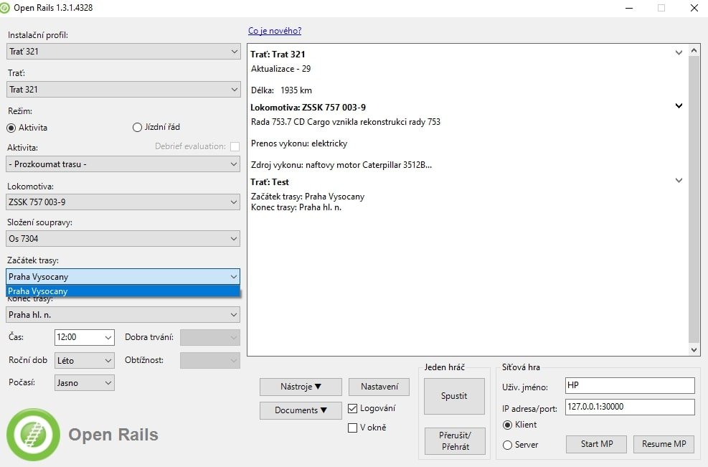Click the IP adresa/port input field
The width and height of the screenshot is (708, 467).
(630, 407)
